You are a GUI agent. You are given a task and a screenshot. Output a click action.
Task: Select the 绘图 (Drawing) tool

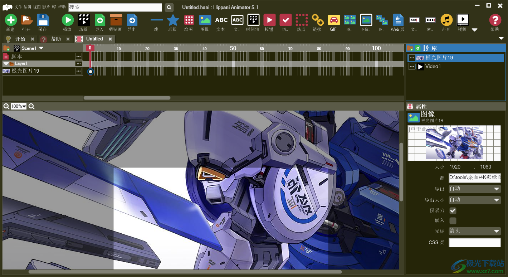coord(189,20)
